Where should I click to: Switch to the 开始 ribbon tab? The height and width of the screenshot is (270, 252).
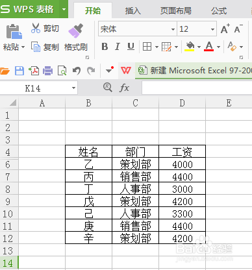click(93, 10)
